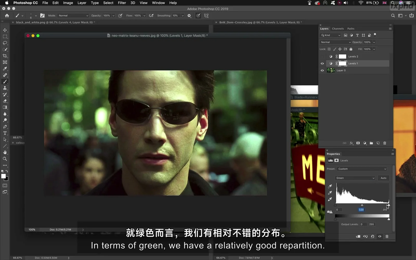This screenshot has height=260, width=416.
Task: Add a layer mask from the Layers panel
Action: pyautogui.click(x=358, y=143)
